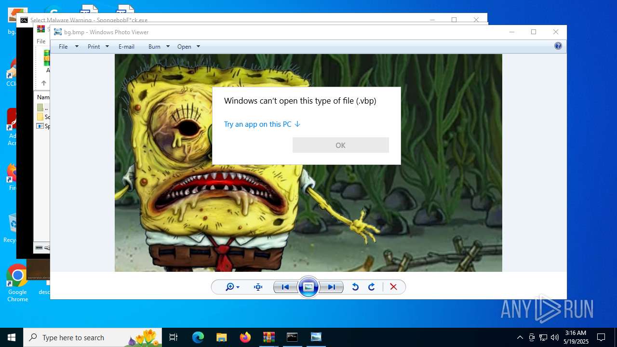The height and width of the screenshot is (347, 617).
Task: Click E-mail in the Photo Viewer toolbar
Action: pyautogui.click(x=126, y=47)
